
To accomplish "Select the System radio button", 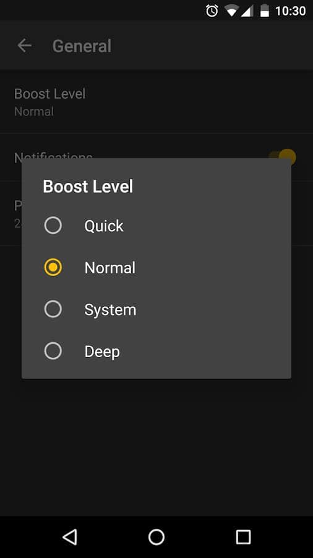I will pos(53,309).
